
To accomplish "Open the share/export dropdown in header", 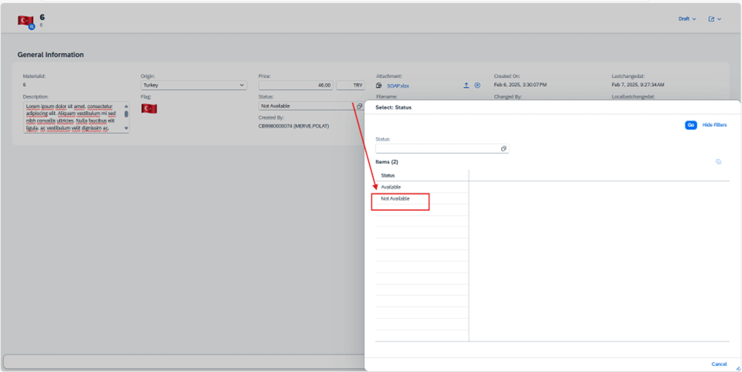I will coord(715,19).
